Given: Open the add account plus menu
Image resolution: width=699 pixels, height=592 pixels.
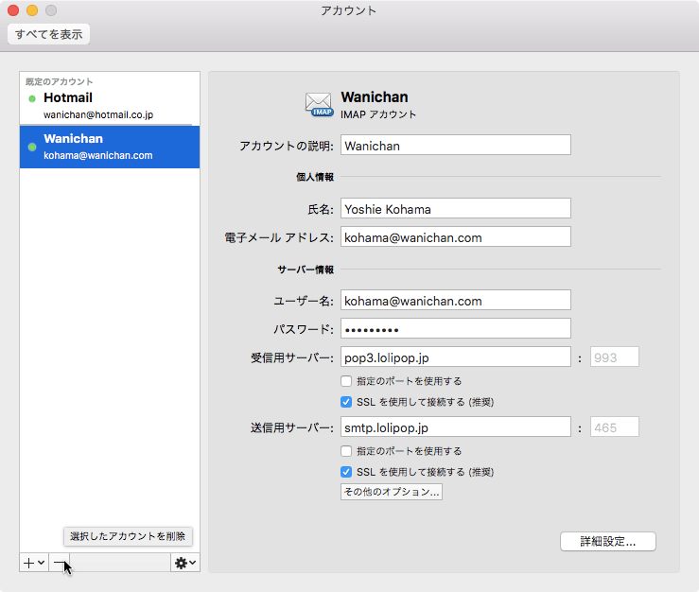Looking at the screenshot, I should (x=34, y=563).
